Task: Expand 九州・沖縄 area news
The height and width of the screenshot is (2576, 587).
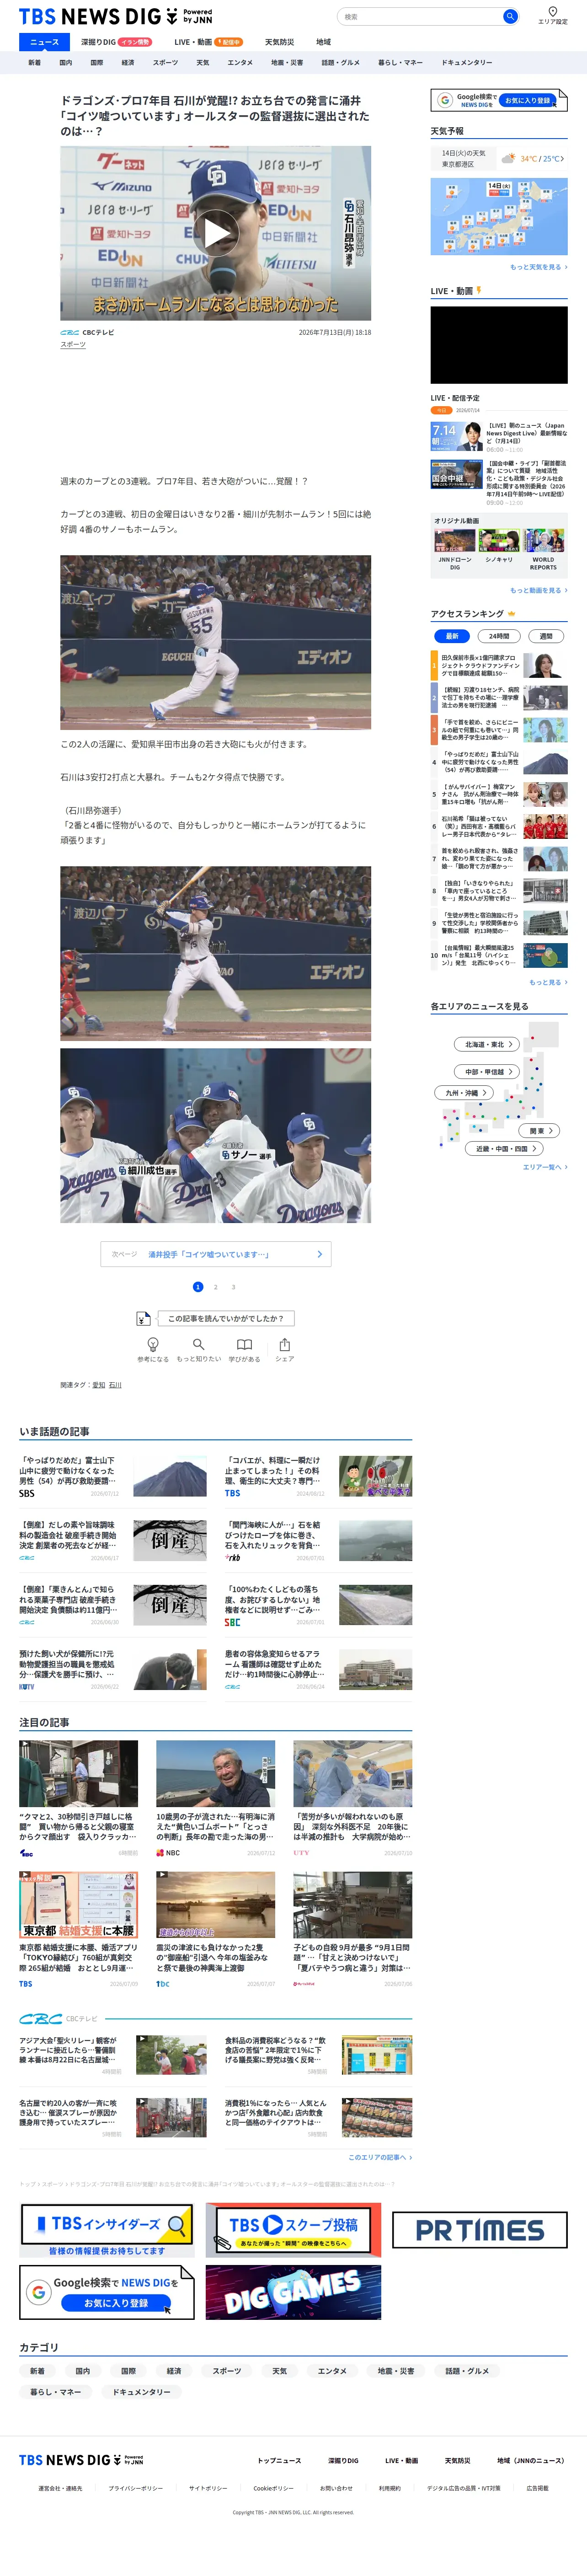Action: tap(465, 1093)
